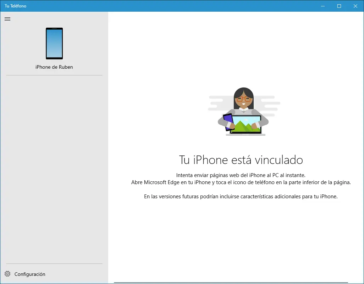The image size is (364, 284).
Task: Click the Configuración gear icon
Action: [7, 274]
